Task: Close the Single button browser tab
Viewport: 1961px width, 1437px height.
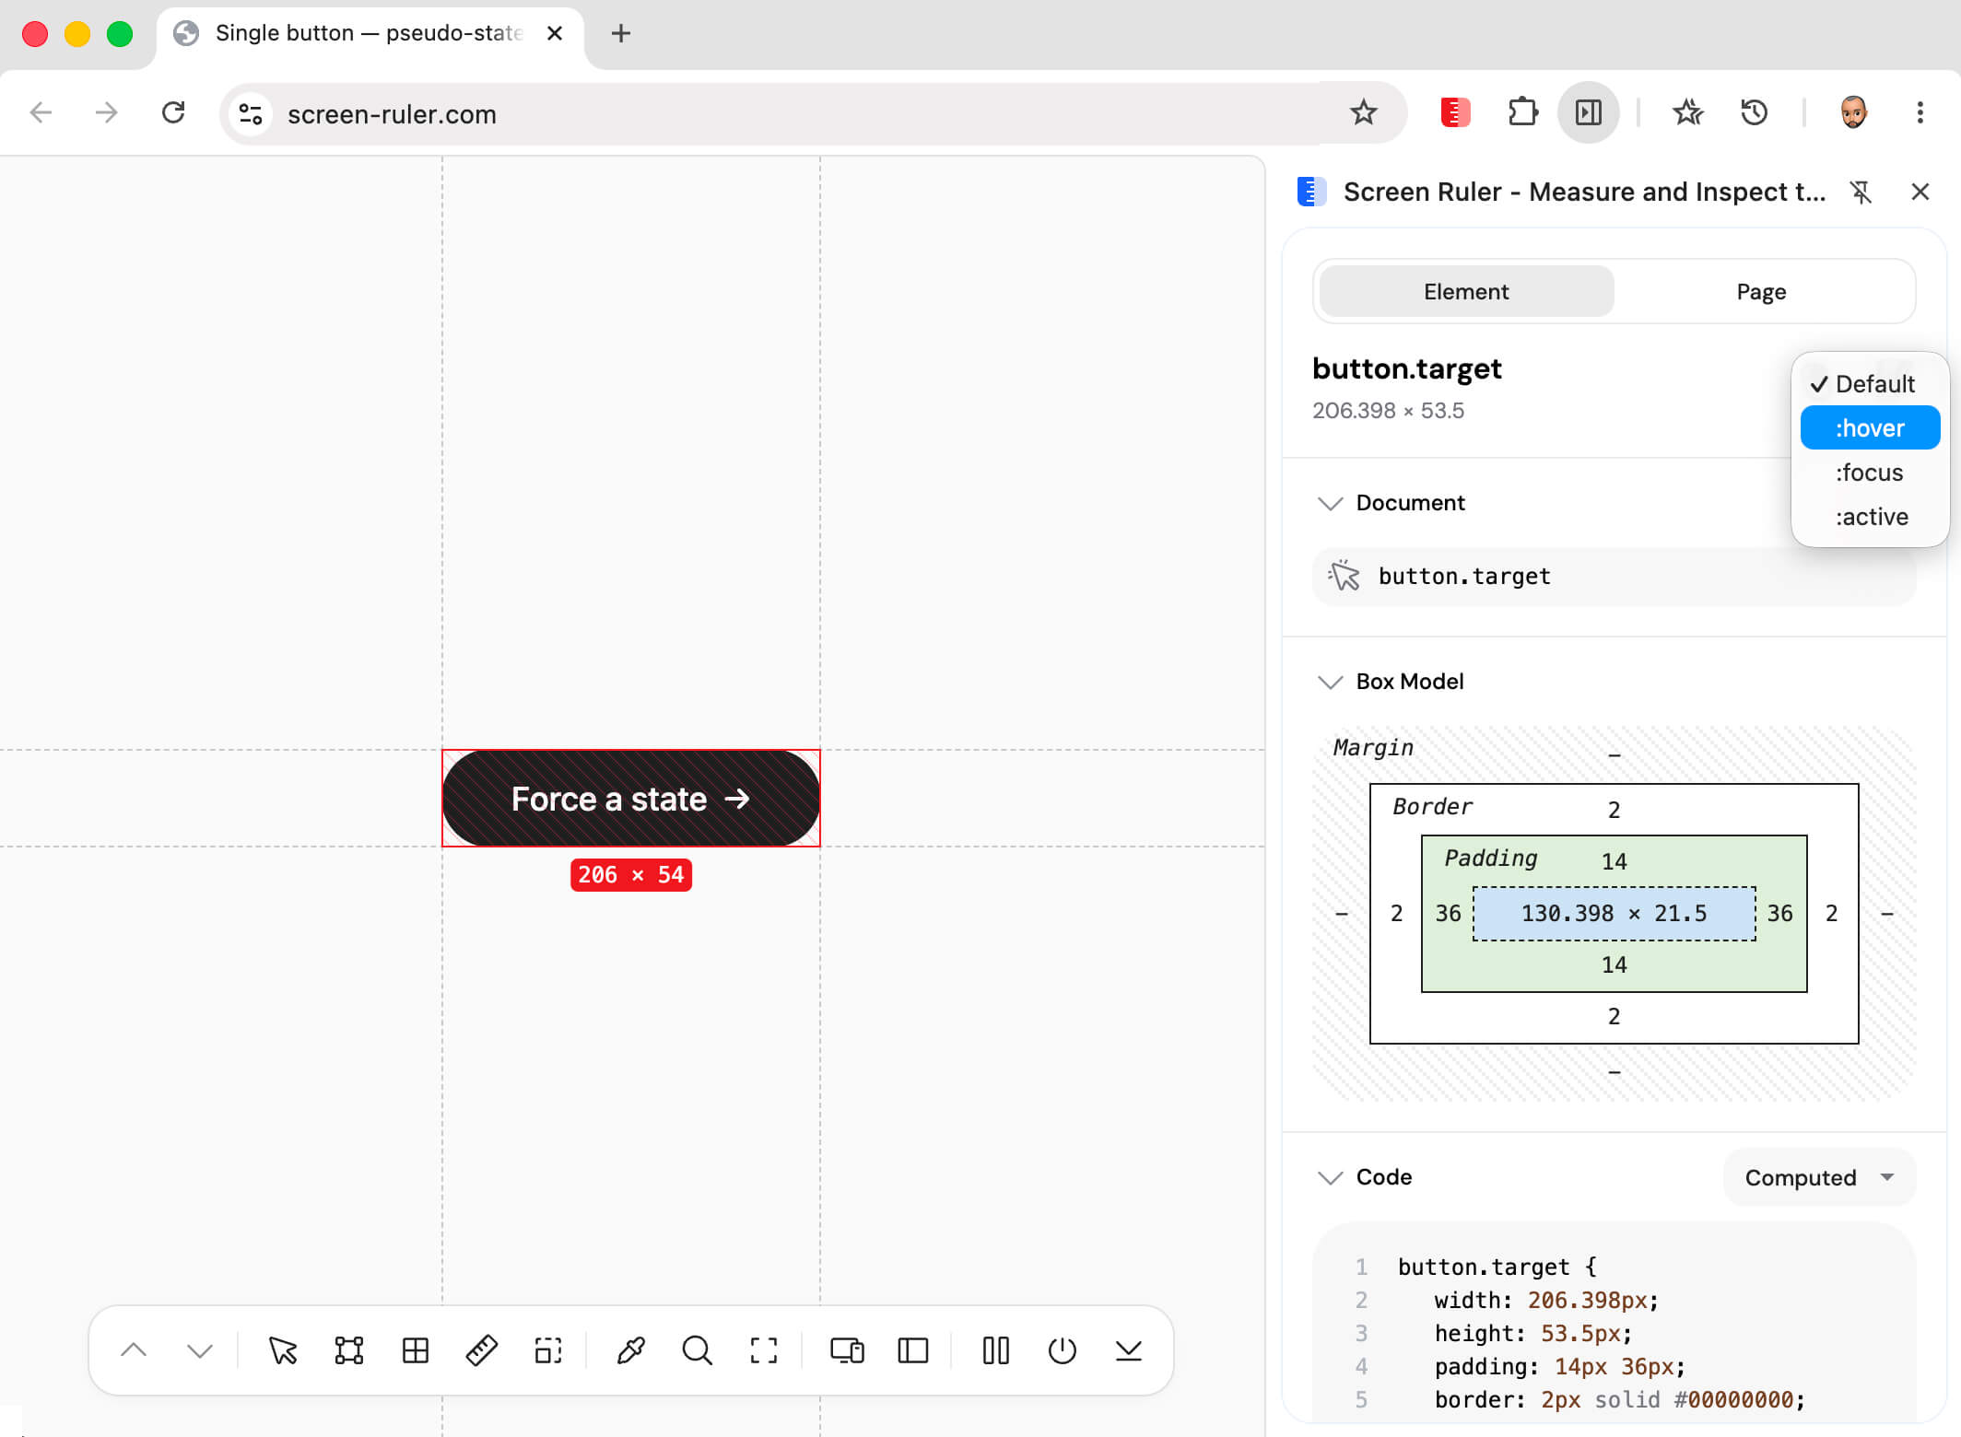Action: 555,33
